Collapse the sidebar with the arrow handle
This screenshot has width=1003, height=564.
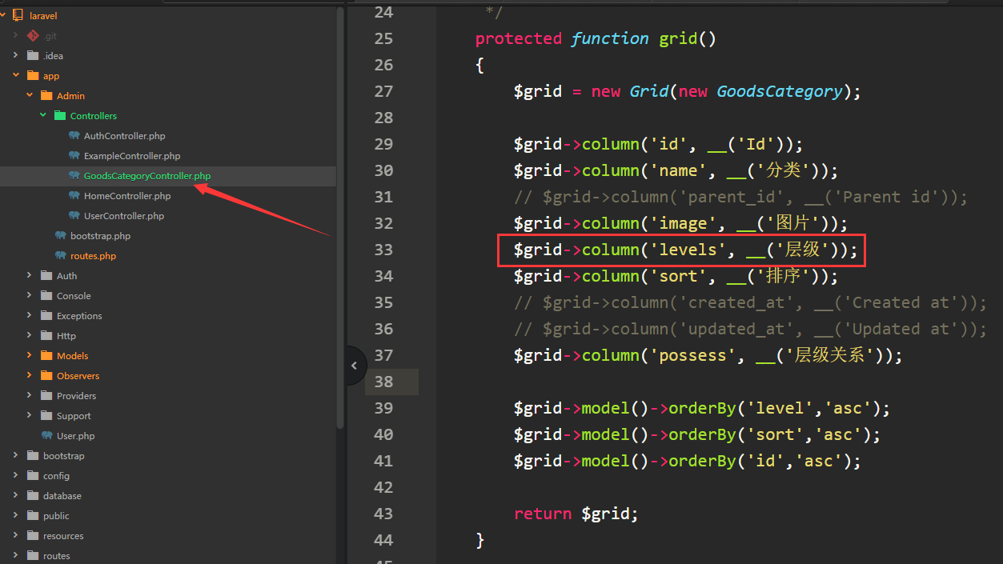(355, 366)
